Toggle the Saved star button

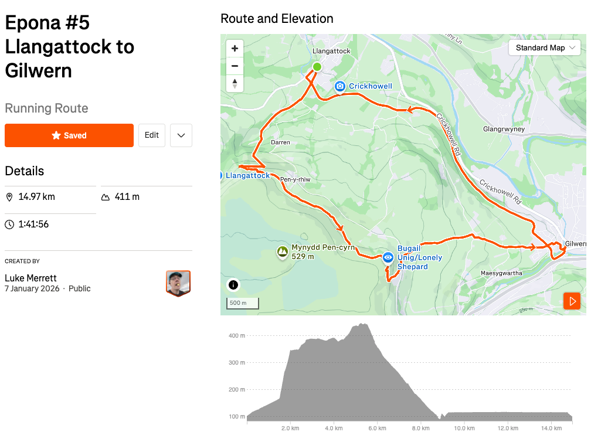pos(69,135)
